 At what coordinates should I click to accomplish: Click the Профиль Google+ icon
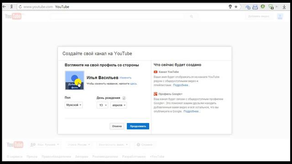(x=156, y=94)
